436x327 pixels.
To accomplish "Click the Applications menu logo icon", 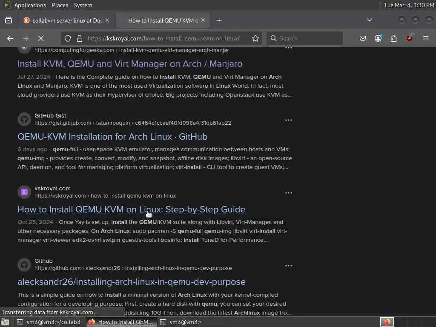I will pos(8,5).
